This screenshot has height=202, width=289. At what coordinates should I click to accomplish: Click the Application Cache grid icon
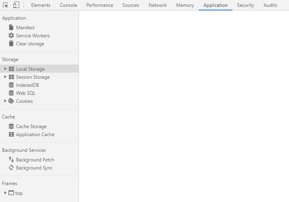12,134
